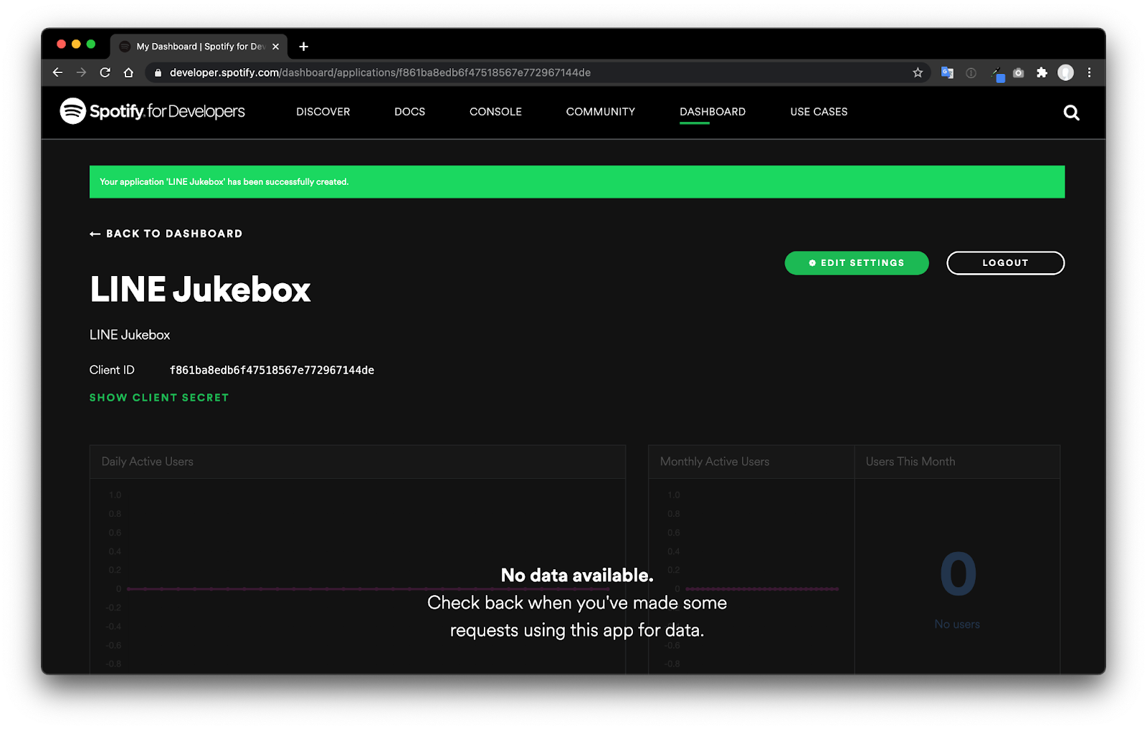Viewport: 1147px width, 729px height.
Task: Click the browser forward arrow
Action: point(81,72)
